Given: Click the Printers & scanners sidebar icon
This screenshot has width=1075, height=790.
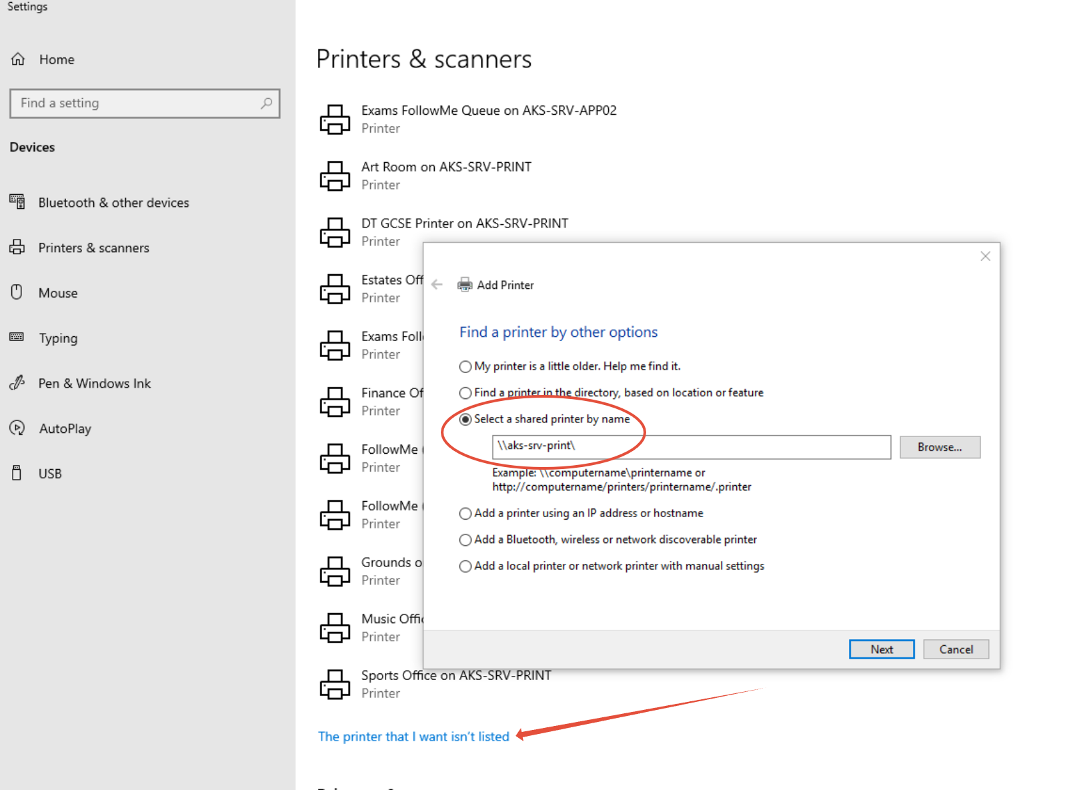Looking at the screenshot, I should [x=17, y=247].
